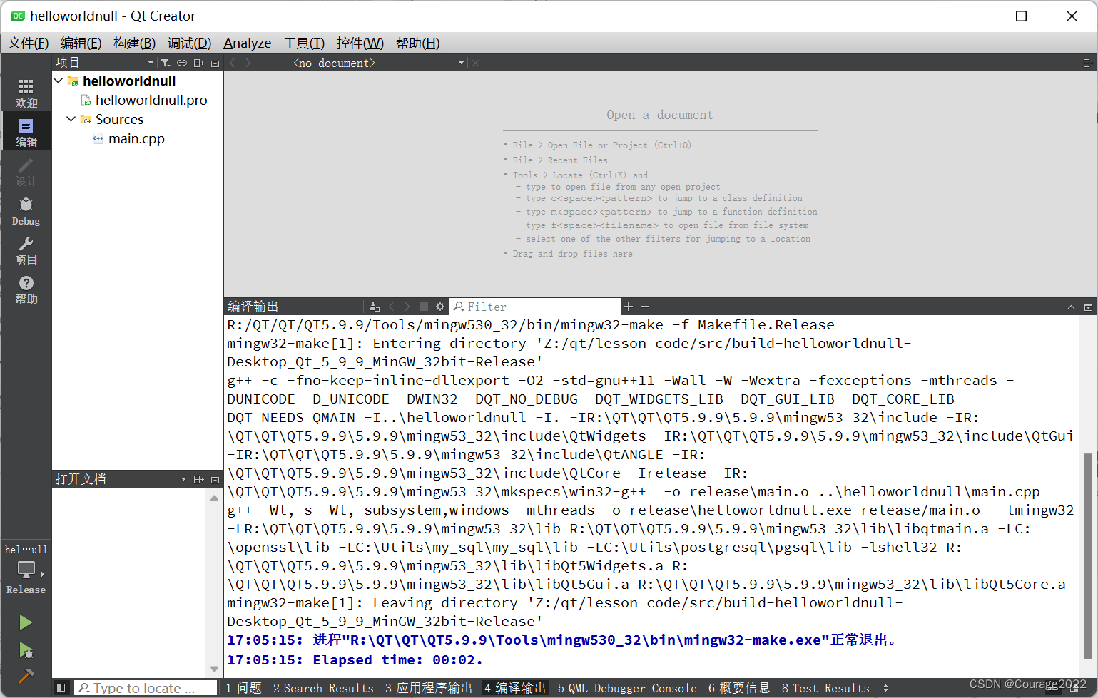Close the 编译输出 output pane
Screen dimensions: 1098x698
(x=1088, y=307)
